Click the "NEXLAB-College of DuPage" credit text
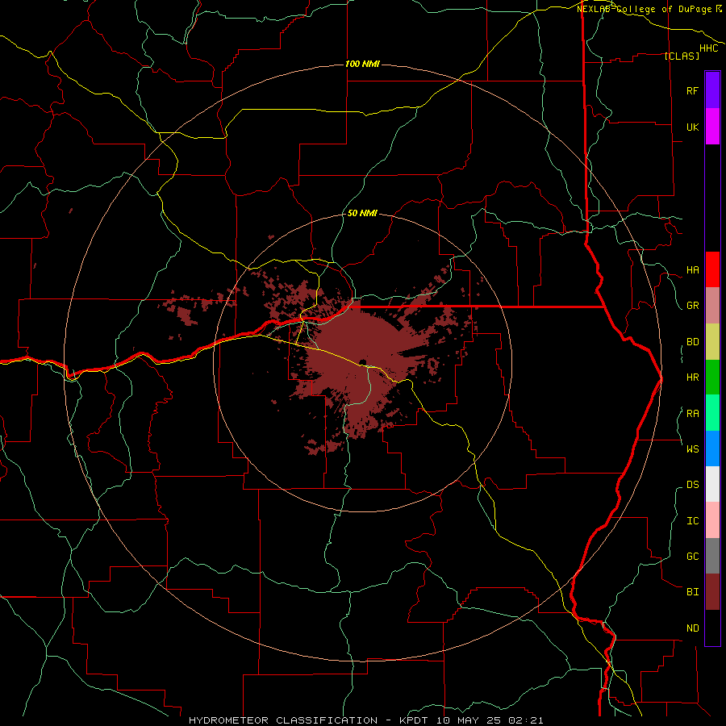Viewport: 726px width, 726px height. point(645,9)
